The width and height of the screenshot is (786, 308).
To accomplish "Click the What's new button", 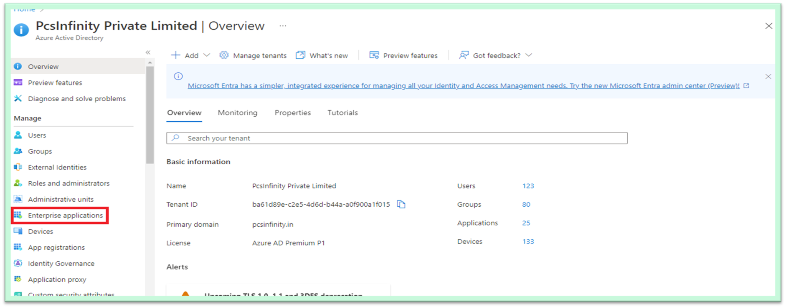I will (x=322, y=55).
